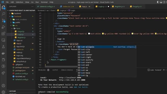The height and width of the screenshot is (94, 167).
Task: Collapse the src folder
Action: tap(16, 26)
